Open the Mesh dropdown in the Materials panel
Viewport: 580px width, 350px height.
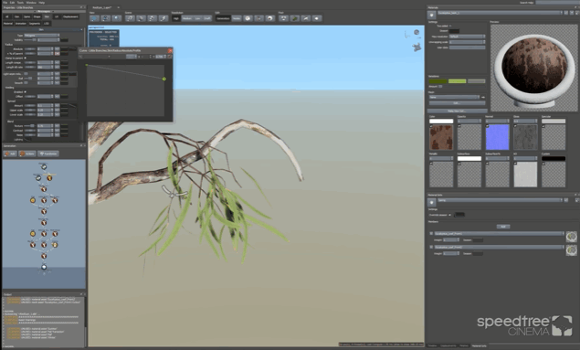[x=454, y=97]
